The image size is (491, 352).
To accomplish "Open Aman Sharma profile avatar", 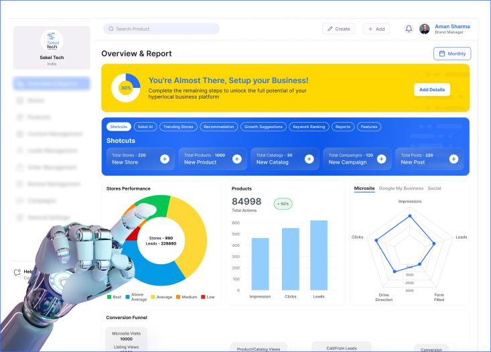I will coord(424,29).
